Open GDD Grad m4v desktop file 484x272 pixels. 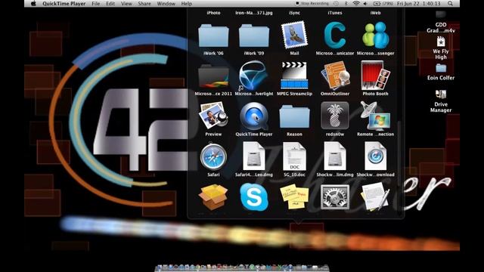point(440,22)
